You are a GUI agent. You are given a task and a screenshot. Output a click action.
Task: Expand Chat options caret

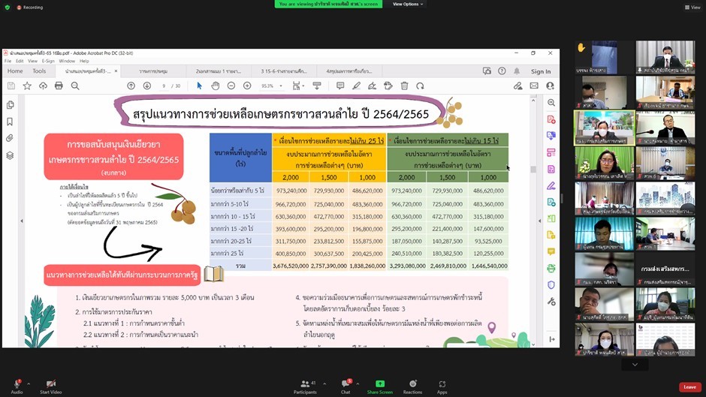point(358,384)
